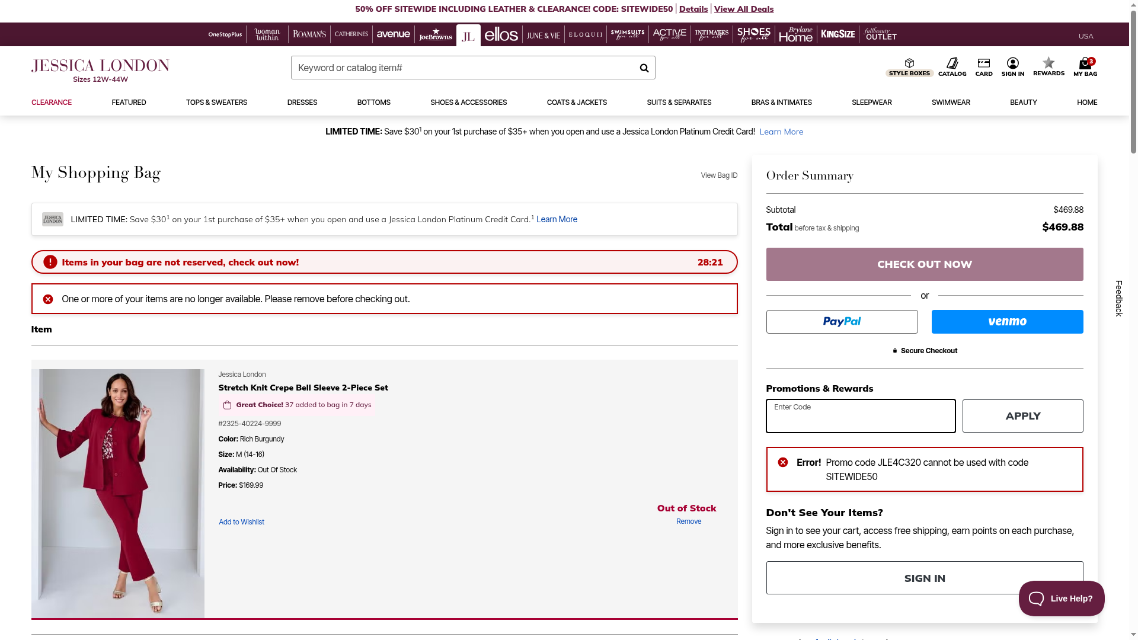Expand Shoes & Accessories menu
Viewport: 1138px width, 640px height.
[468, 103]
